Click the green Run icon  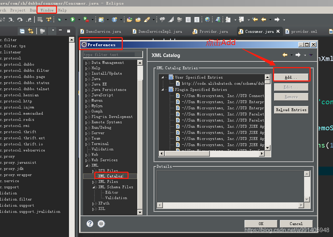click(x=73, y=19)
